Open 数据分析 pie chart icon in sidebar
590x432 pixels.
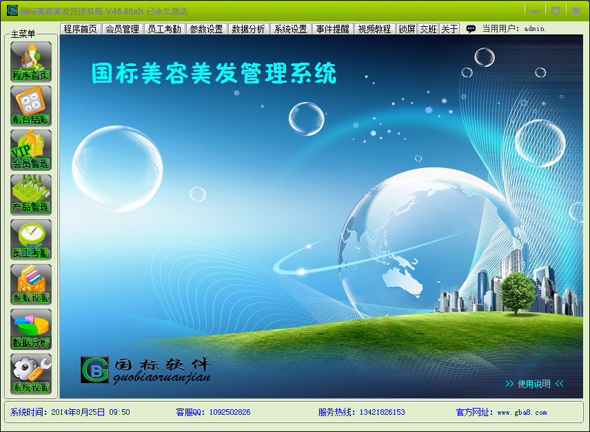31,329
